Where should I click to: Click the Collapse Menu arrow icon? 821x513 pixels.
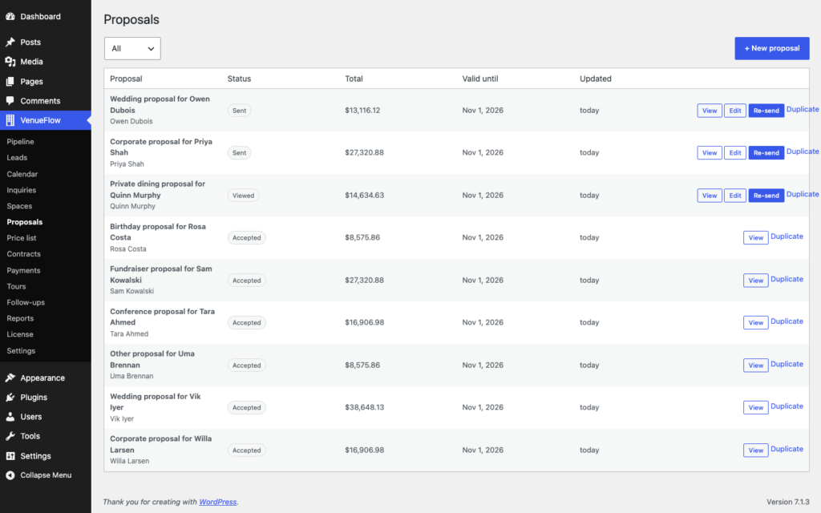[x=10, y=475]
